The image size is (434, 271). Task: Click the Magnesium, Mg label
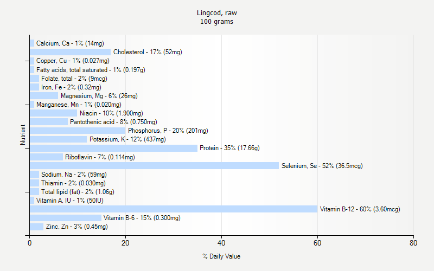[99, 96]
